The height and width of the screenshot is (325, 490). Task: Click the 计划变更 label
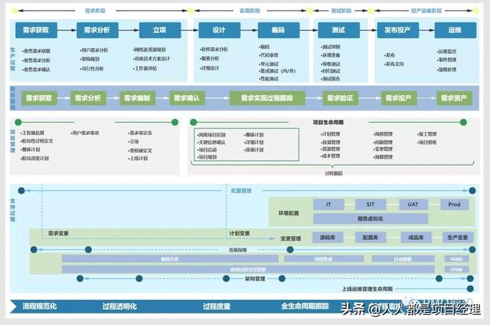tap(240, 233)
